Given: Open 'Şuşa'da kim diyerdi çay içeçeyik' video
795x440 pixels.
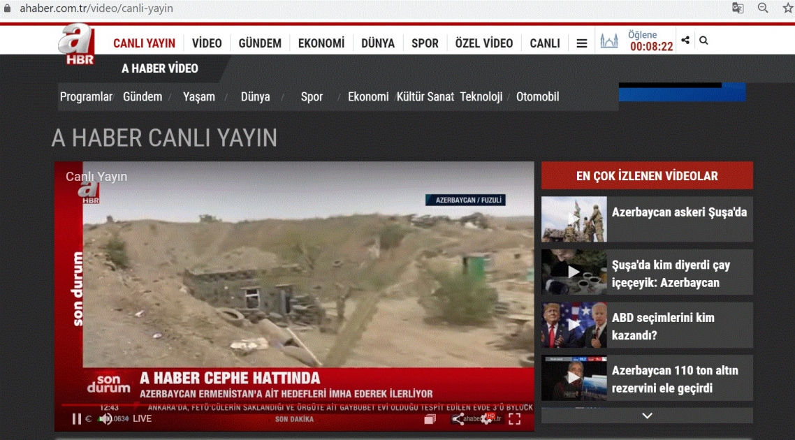Looking at the screenshot, I should [671, 274].
